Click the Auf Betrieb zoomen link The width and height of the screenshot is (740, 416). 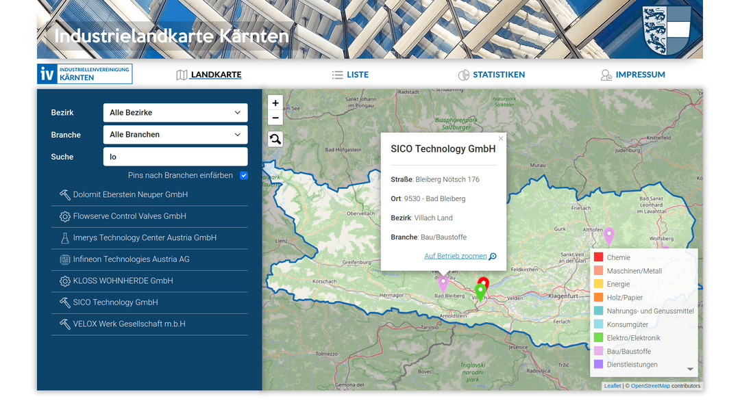pyautogui.click(x=456, y=257)
